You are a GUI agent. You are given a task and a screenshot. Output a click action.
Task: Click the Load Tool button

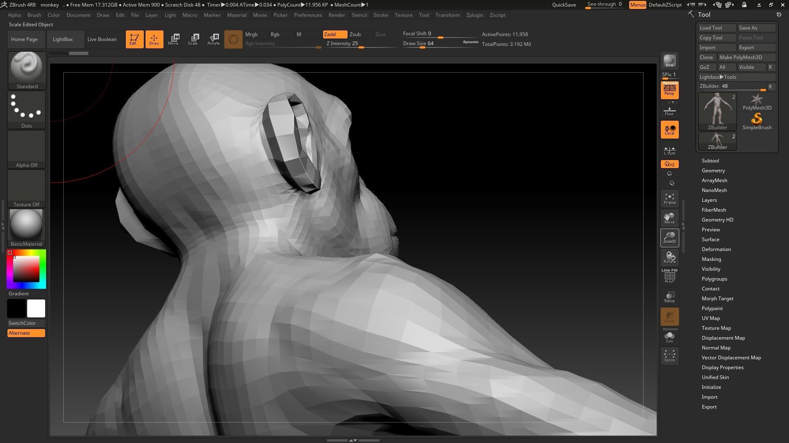(x=717, y=28)
